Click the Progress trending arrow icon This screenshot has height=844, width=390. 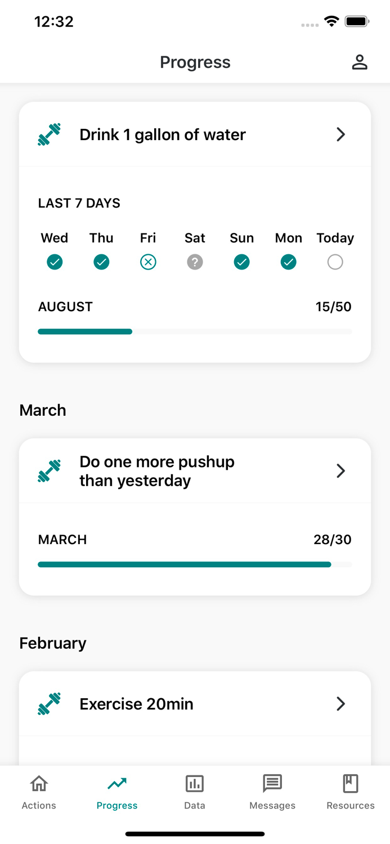click(x=116, y=783)
